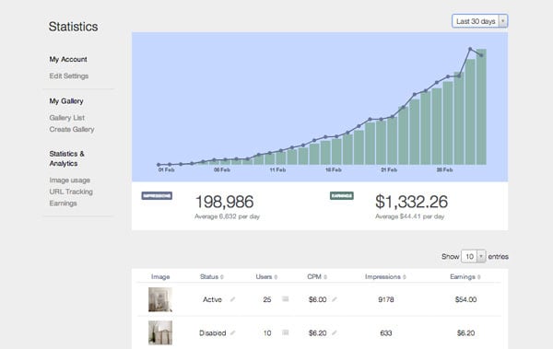Viewport: 553px width, 349px height.
Task: Edit CPM pencil icon next to $6.20
Action: point(335,332)
